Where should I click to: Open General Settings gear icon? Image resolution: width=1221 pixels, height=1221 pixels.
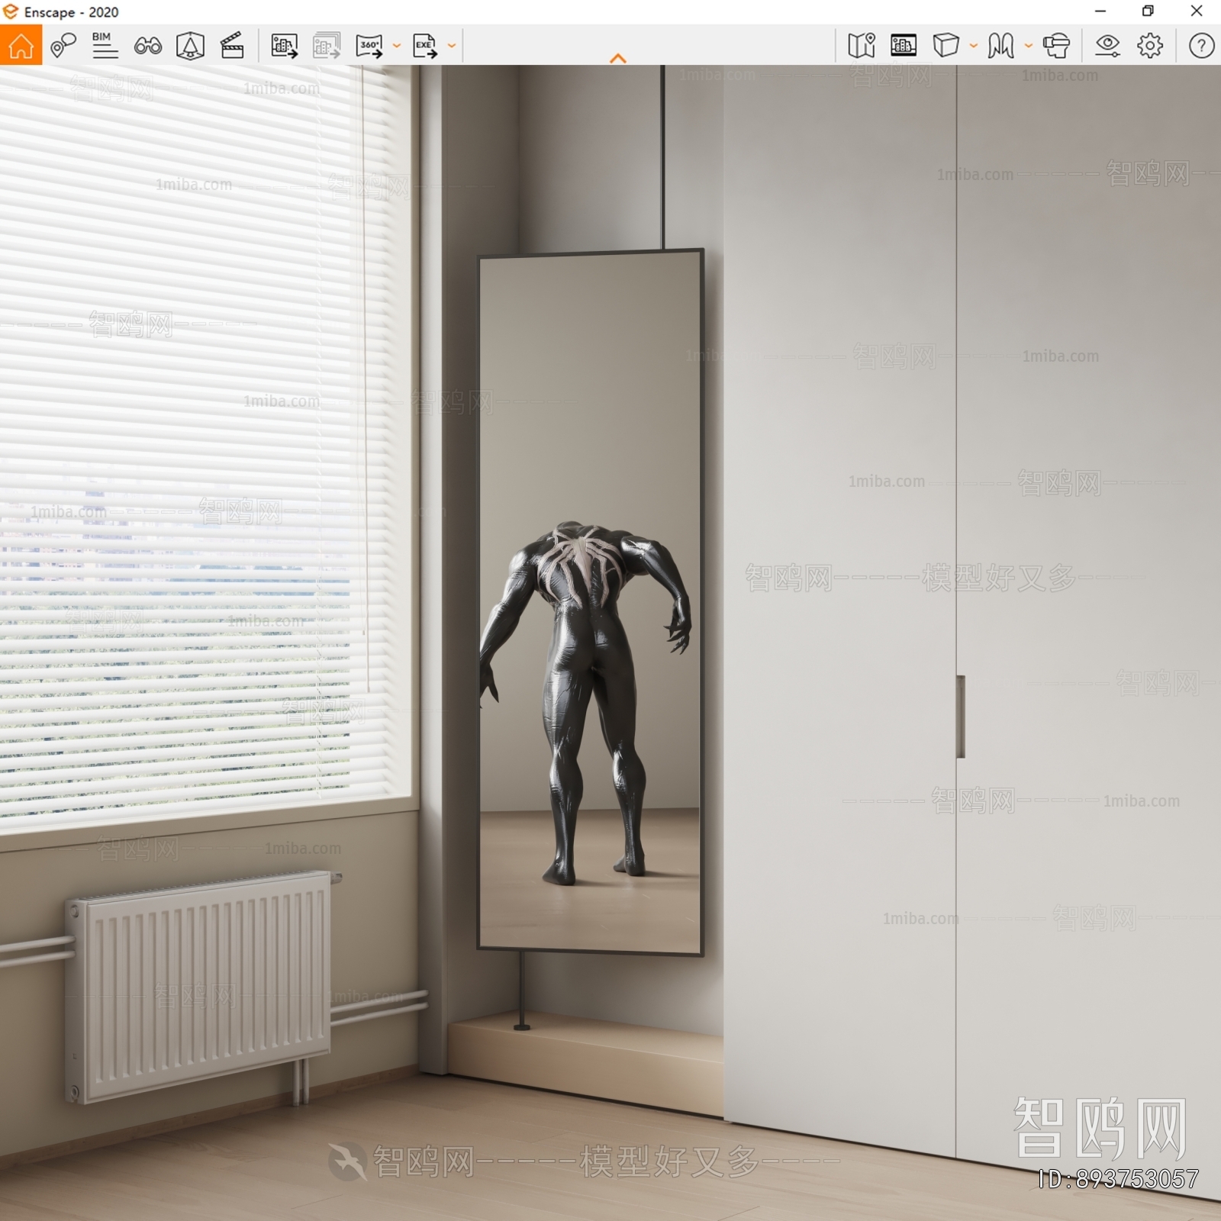[x=1150, y=46]
